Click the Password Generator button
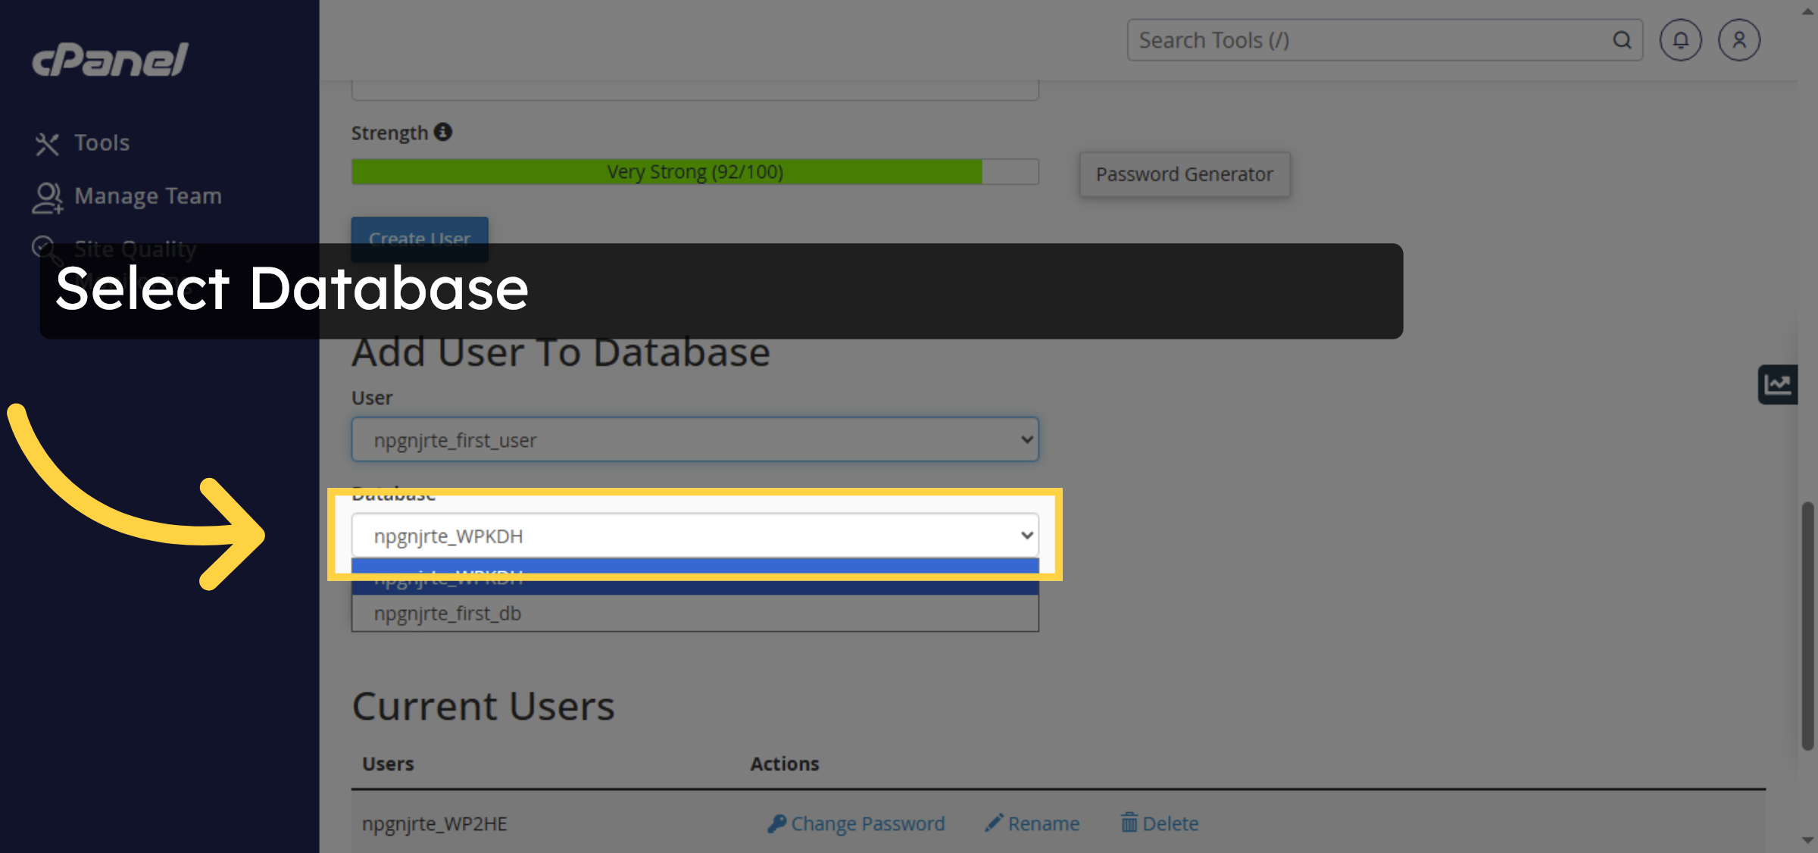 click(1184, 173)
